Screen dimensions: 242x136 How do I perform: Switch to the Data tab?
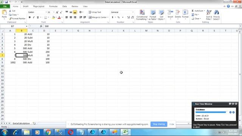coord(65,6)
